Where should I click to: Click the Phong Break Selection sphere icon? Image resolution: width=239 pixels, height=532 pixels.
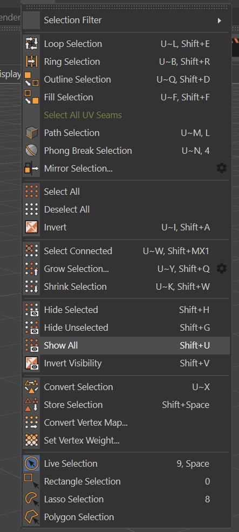[x=32, y=151]
